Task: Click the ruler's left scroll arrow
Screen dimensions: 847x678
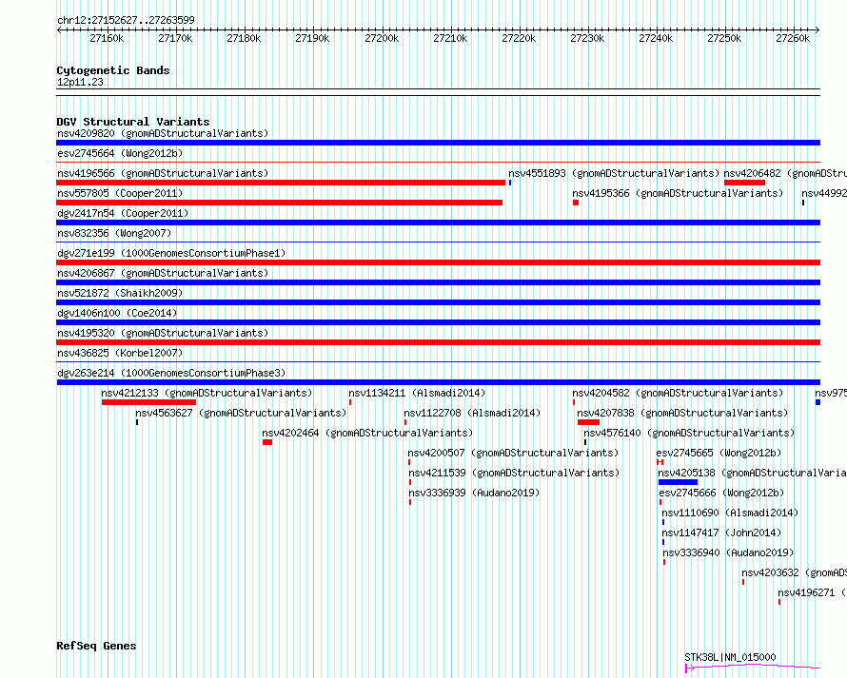Action: (x=59, y=29)
